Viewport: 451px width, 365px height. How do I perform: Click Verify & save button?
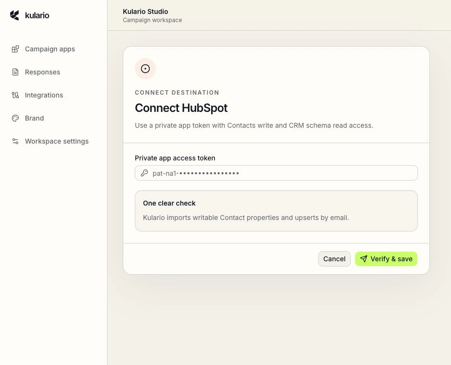(x=386, y=259)
